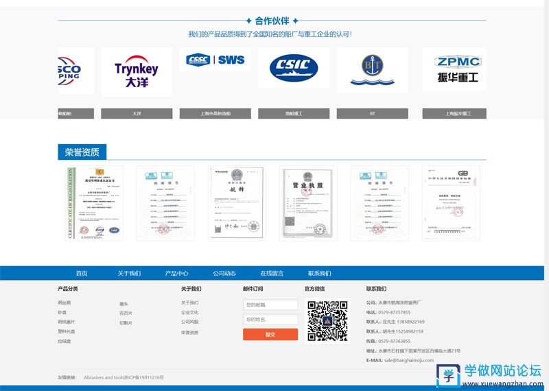The width and height of the screenshot is (549, 391).
Task: Click the Trynkey 大洋 partner logo
Action: [137, 72]
